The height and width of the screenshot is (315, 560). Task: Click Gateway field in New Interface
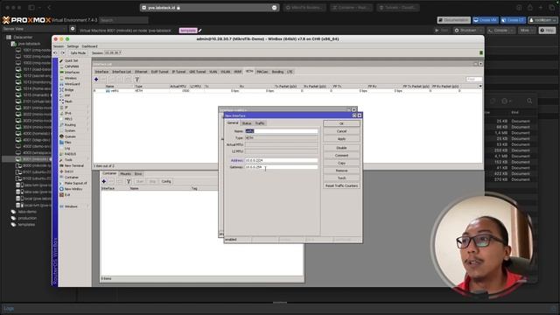tap(281, 167)
